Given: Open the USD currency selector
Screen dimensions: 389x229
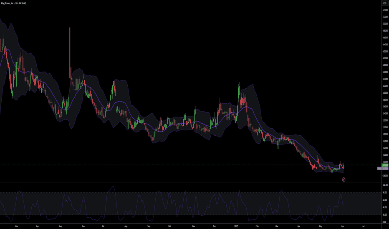Looking at the screenshot, I should pos(385,3).
